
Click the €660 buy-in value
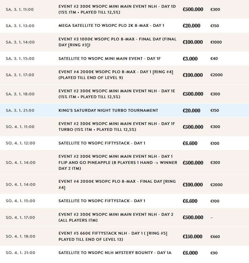tap(215, 237)
